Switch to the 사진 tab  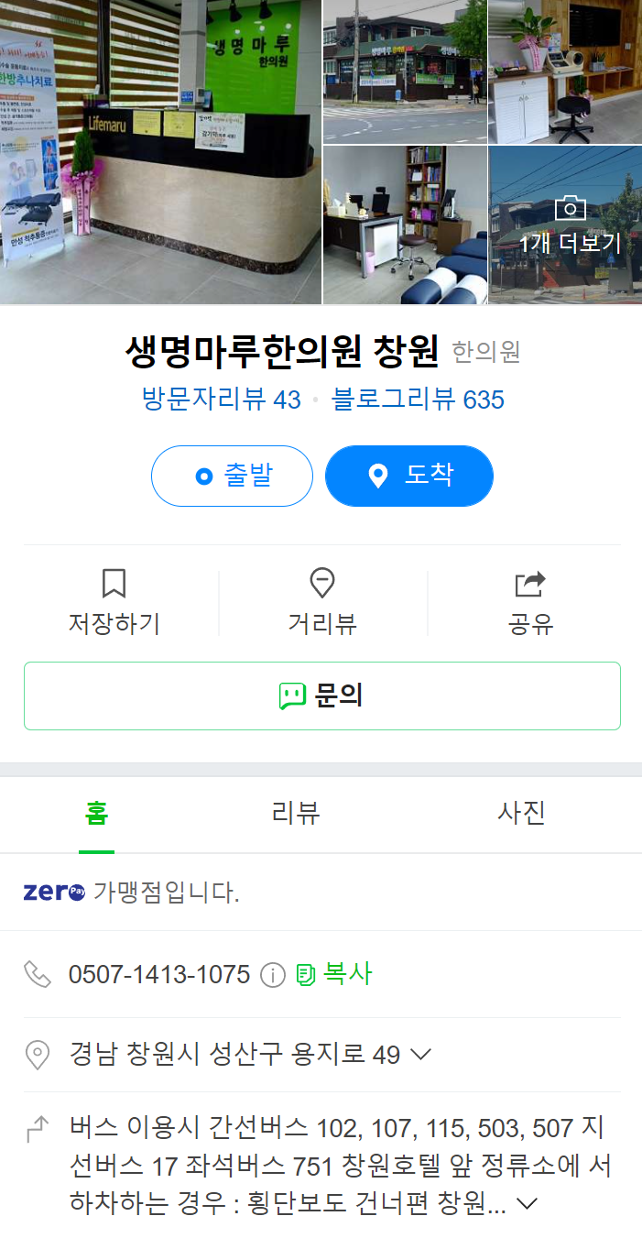point(521,814)
